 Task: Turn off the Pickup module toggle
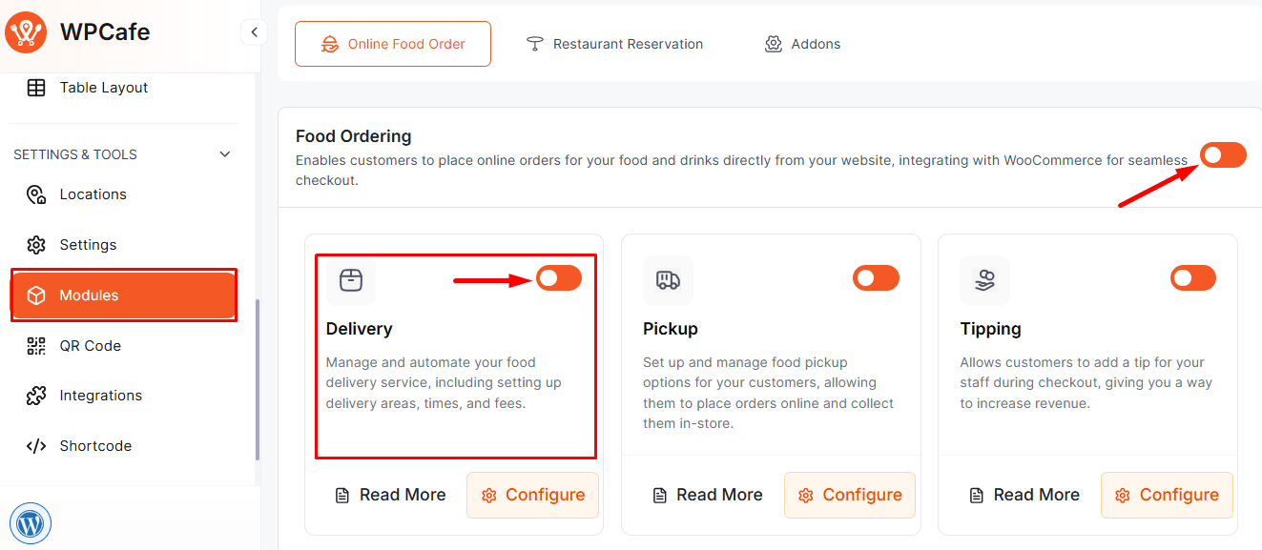(876, 278)
